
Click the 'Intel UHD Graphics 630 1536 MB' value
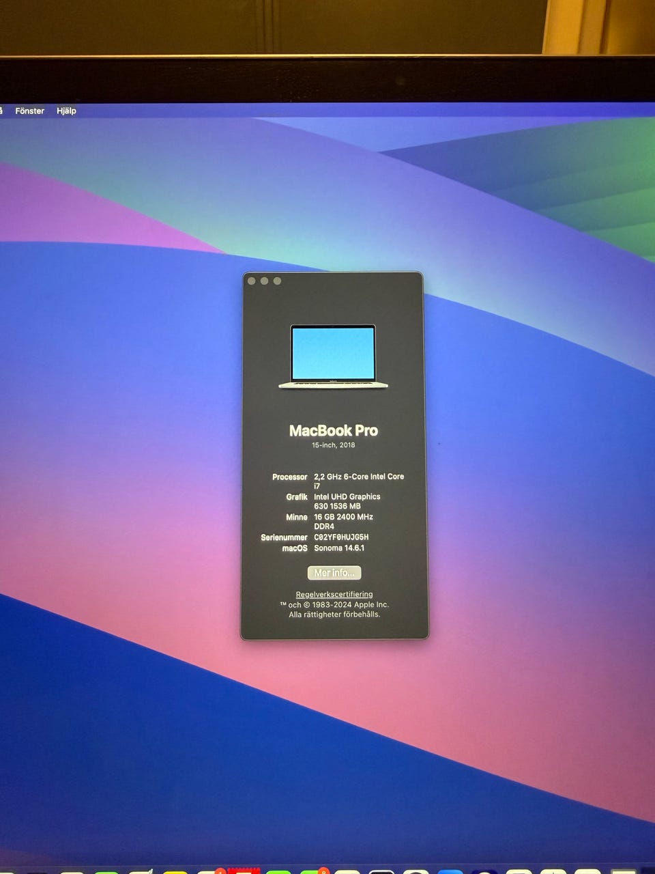[x=347, y=501]
